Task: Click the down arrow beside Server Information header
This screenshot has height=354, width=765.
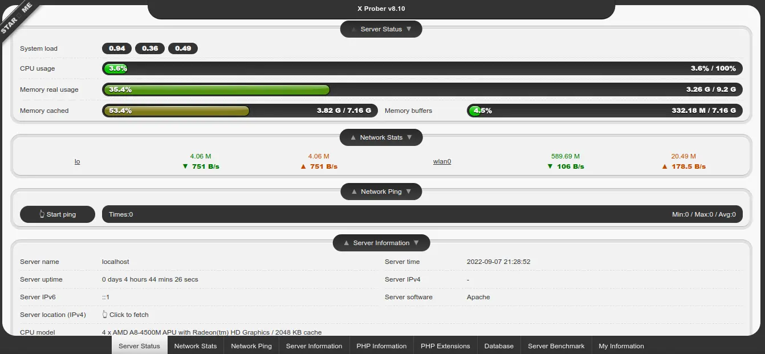Action: pyautogui.click(x=416, y=243)
